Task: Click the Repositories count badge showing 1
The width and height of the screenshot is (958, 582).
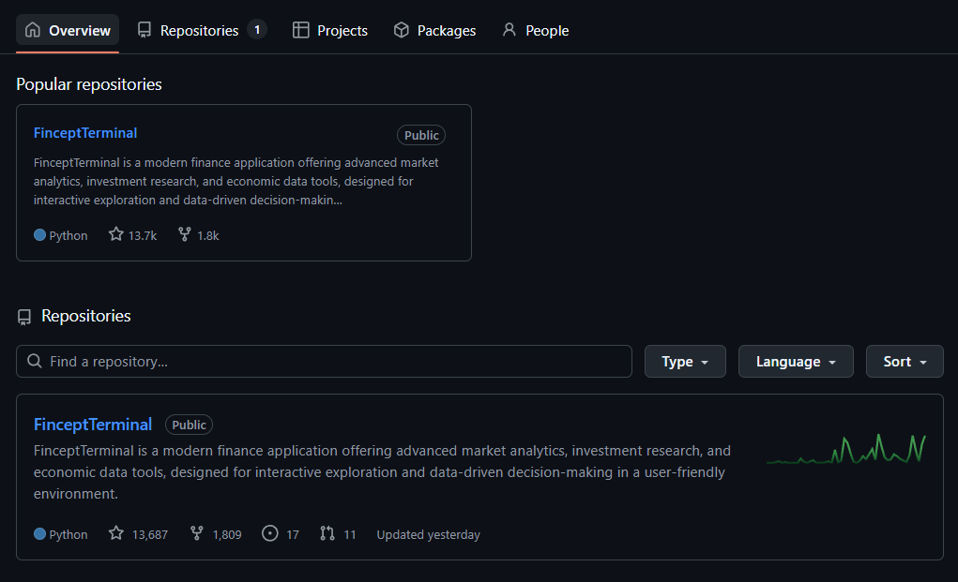Action: coord(257,29)
